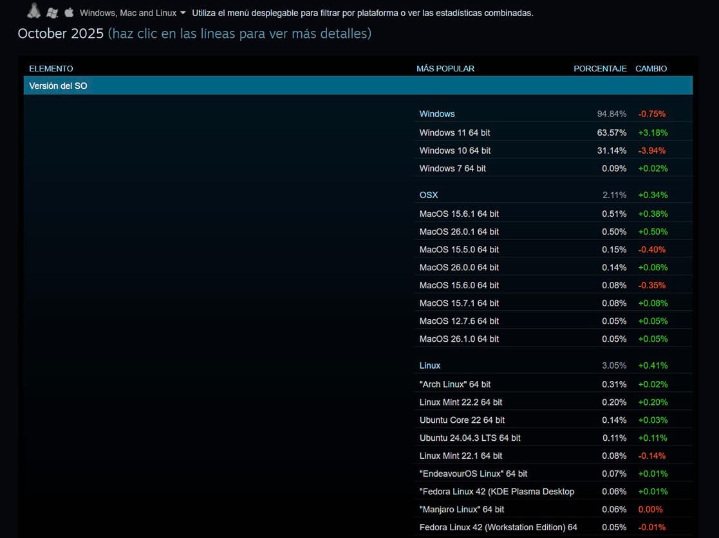
Task: Filter Linux stats with the penguin icon
Action: [32, 11]
